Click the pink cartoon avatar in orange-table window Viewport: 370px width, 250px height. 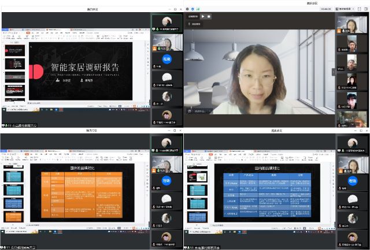click(x=166, y=237)
